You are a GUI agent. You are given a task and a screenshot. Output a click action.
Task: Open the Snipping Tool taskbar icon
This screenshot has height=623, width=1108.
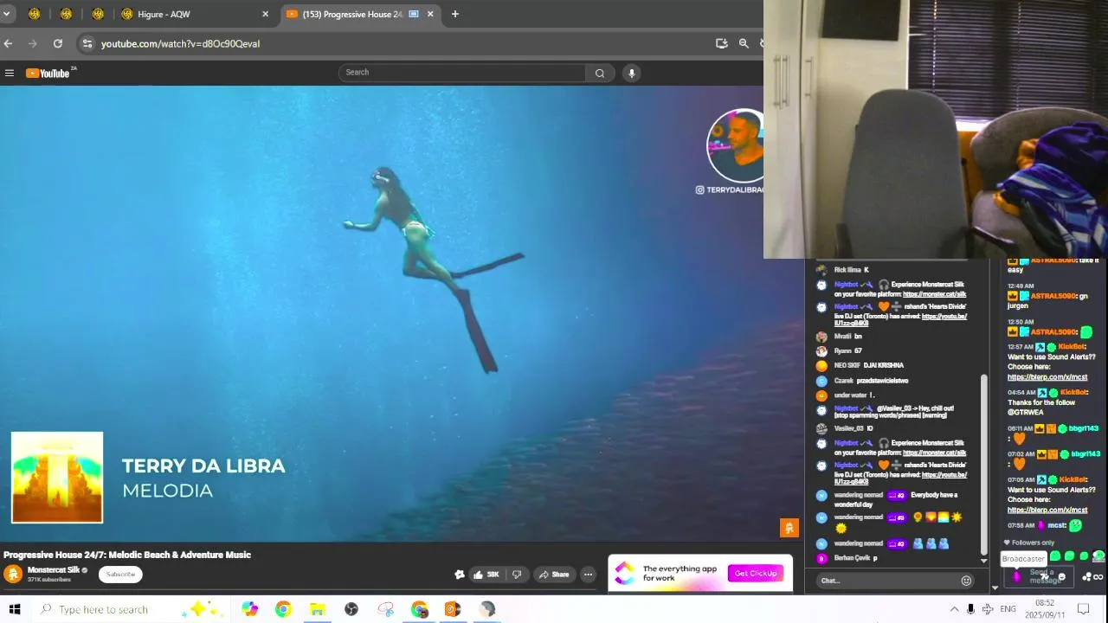385,609
